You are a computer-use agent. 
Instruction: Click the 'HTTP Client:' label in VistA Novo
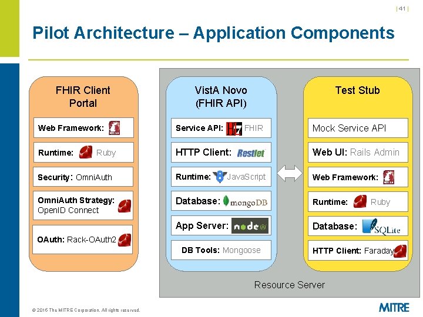[203, 152]
